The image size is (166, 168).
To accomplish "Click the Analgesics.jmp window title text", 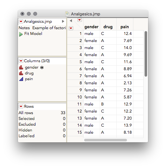I will point(85,14).
